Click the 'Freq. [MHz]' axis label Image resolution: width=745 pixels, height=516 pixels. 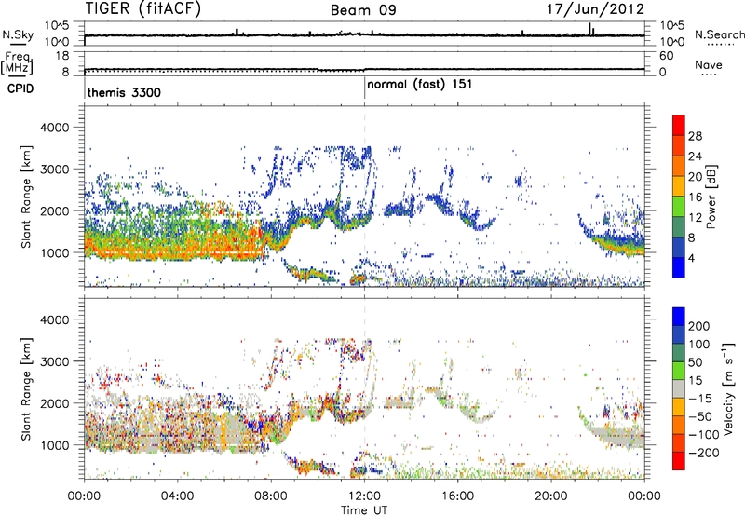[17, 63]
